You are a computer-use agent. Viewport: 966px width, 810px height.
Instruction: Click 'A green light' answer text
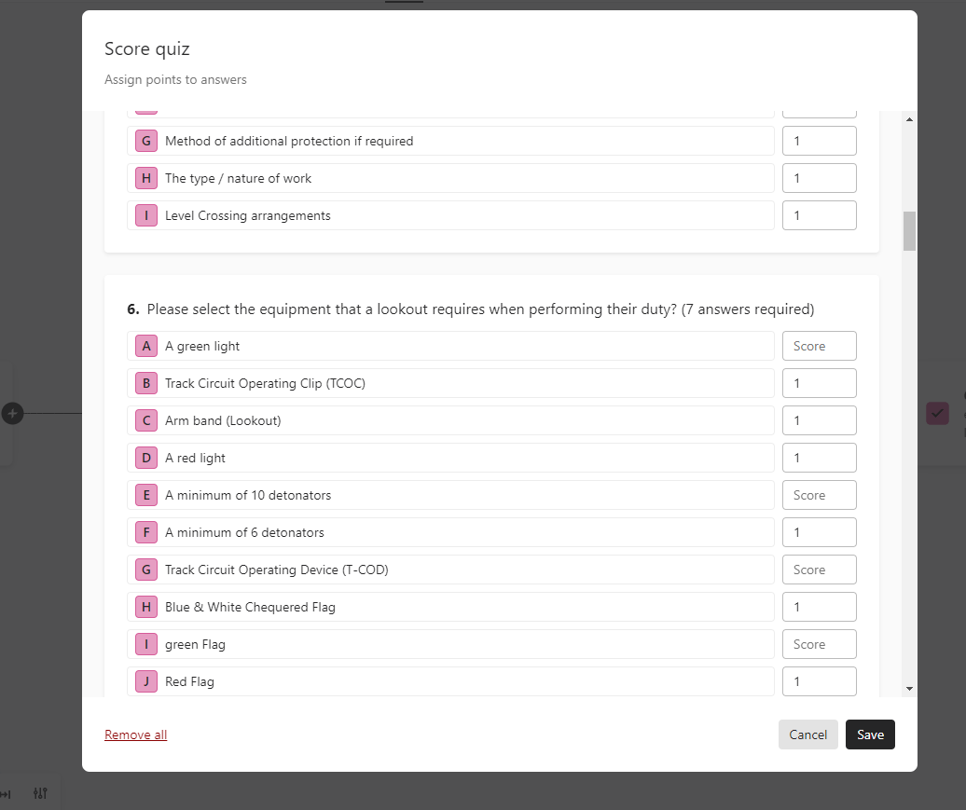pos(202,346)
